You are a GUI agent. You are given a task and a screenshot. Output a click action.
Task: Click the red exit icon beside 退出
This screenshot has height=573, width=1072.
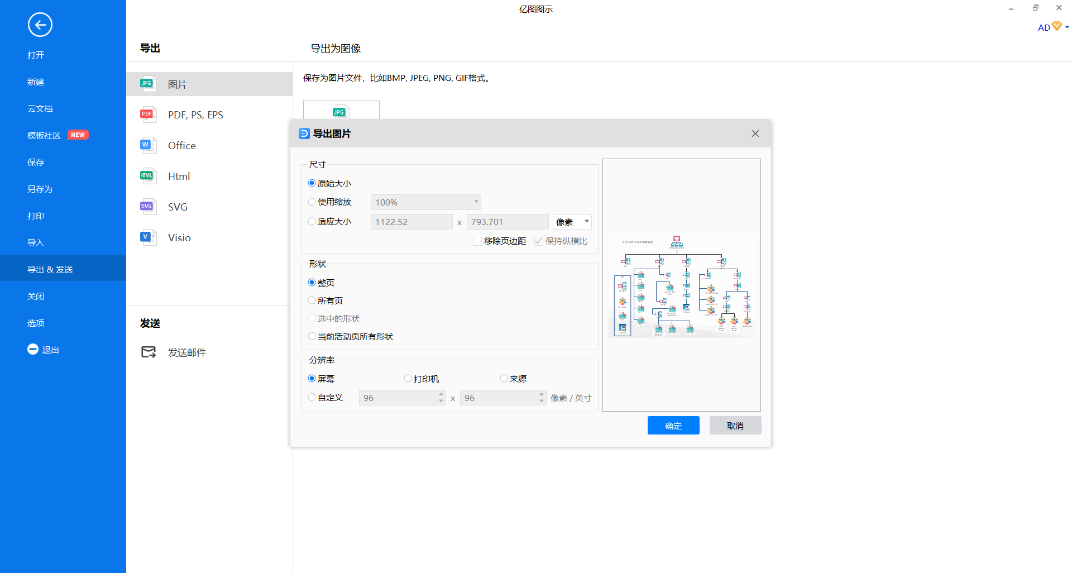[x=33, y=349]
